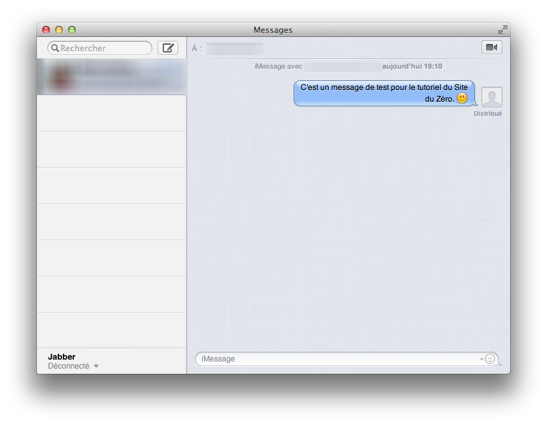Click the smiley emoticon inside the blue bubble
This screenshot has width=547, height=425.
(x=463, y=97)
